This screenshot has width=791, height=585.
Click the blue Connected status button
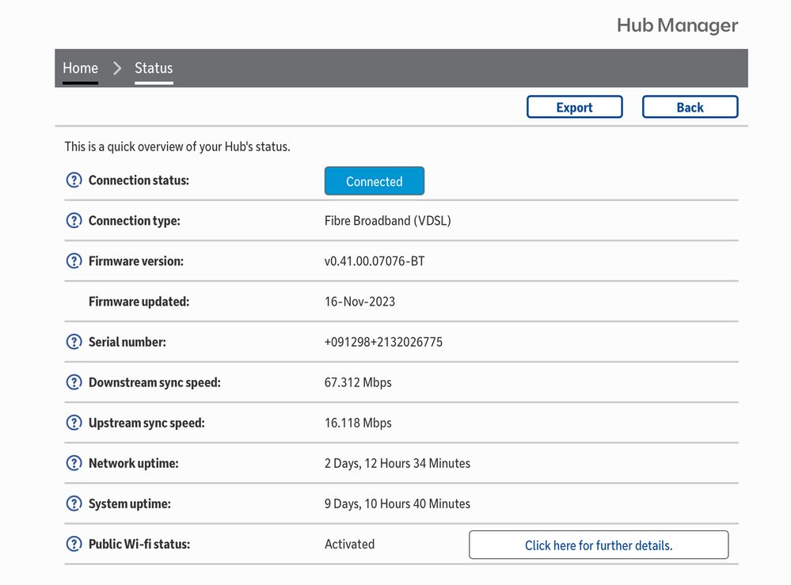(x=374, y=181)
